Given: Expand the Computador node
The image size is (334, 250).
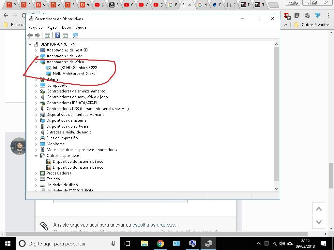Looking at the screenshot, I should (36, 86).
